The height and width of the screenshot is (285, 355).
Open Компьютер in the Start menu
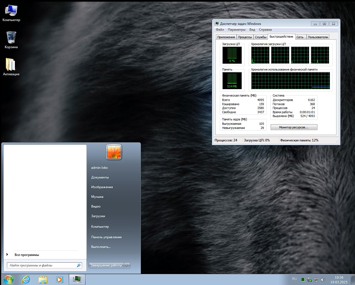click(x=100, y=227)
